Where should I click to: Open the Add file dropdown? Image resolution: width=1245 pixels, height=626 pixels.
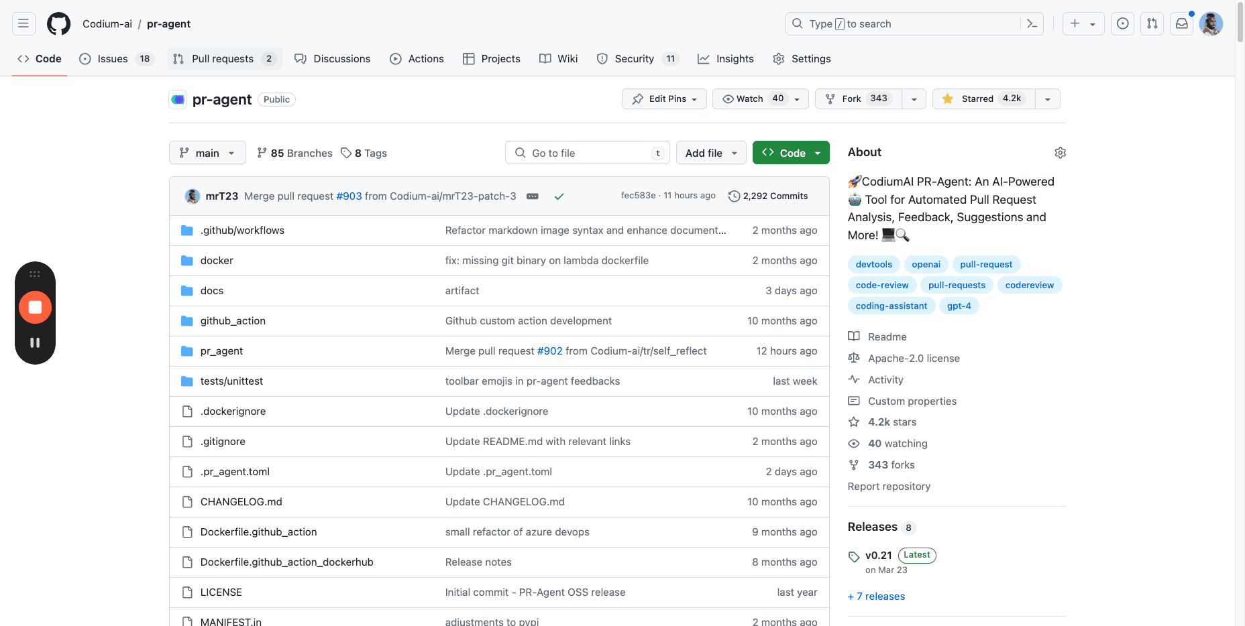711,153
